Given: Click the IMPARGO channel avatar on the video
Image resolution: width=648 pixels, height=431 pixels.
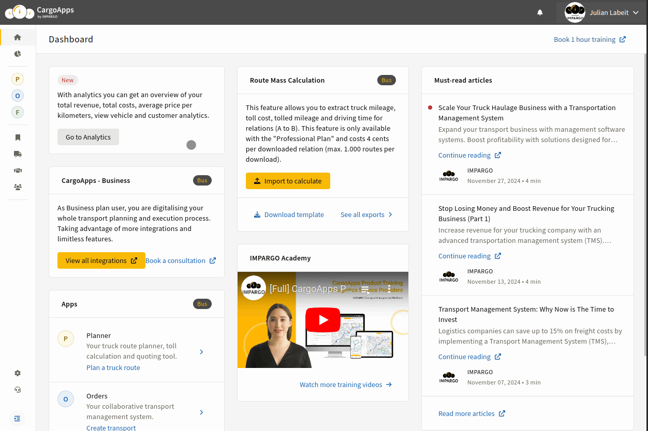Looking at the screenshot, I should click(x=254, y=288).
